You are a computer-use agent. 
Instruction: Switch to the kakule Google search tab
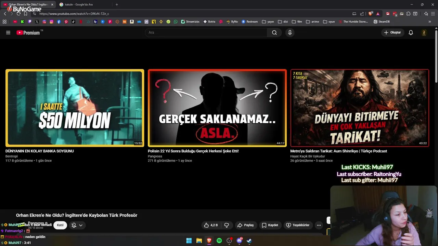(x=84, y=4)
